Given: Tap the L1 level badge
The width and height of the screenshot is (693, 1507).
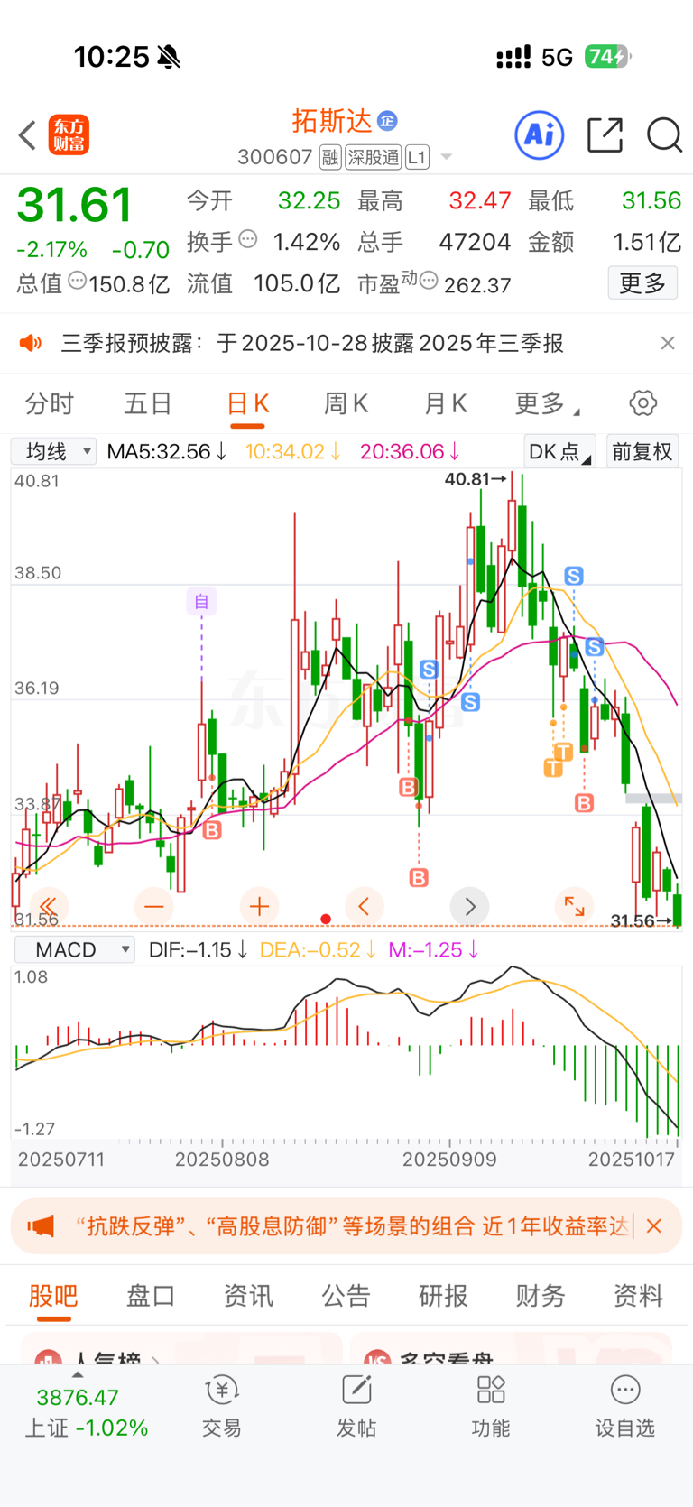Looking at the screenshot, I should pos(417,158).
